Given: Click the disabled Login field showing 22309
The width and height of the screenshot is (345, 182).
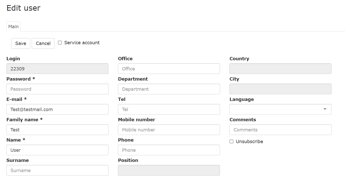Looking at the screenshot, I should 57,69.
